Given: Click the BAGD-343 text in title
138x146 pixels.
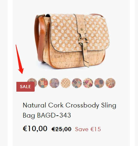Looking at the screenshot, I should [x=54, y=115].
